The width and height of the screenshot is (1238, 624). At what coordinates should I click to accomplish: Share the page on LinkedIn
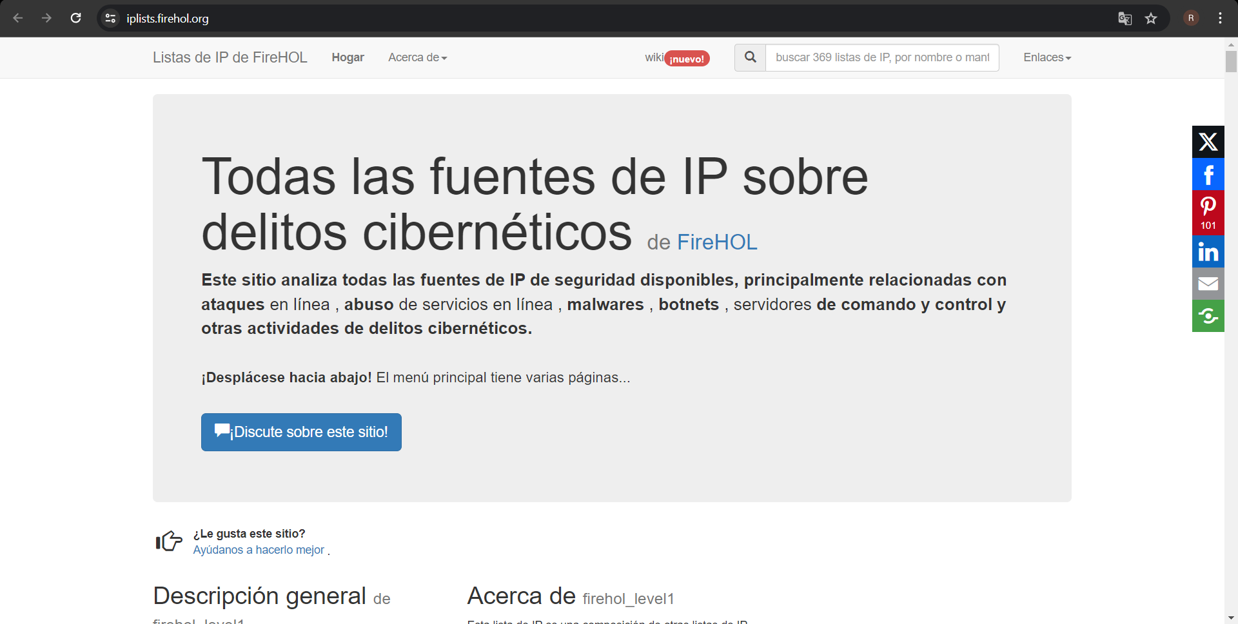pyautogui.click(x=1208, y=251)
